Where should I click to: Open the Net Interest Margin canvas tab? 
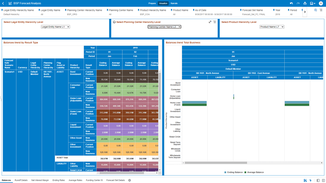click(x=40, y=180)
